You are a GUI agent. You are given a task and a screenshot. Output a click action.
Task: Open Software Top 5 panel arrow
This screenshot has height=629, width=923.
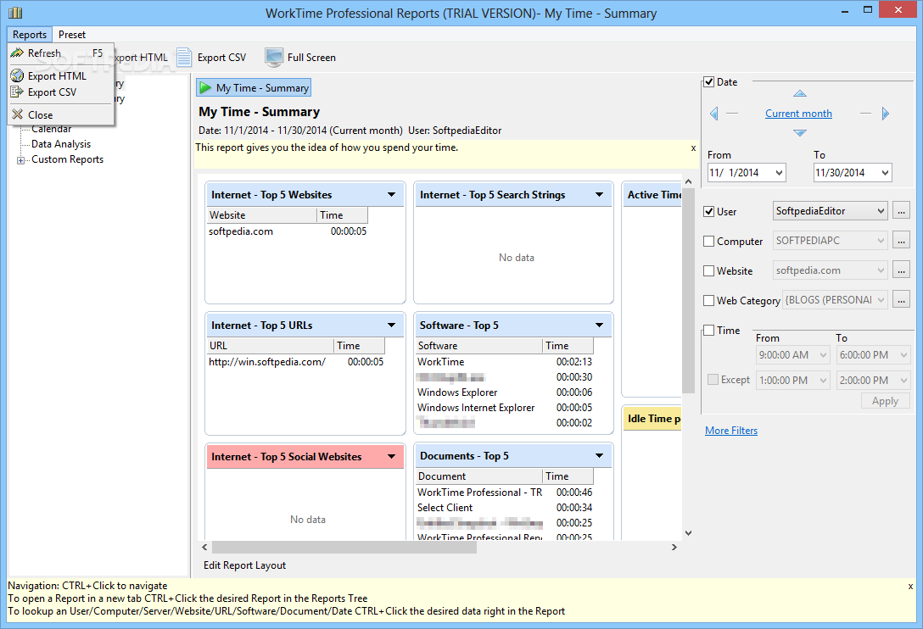[x=599, y=326]
